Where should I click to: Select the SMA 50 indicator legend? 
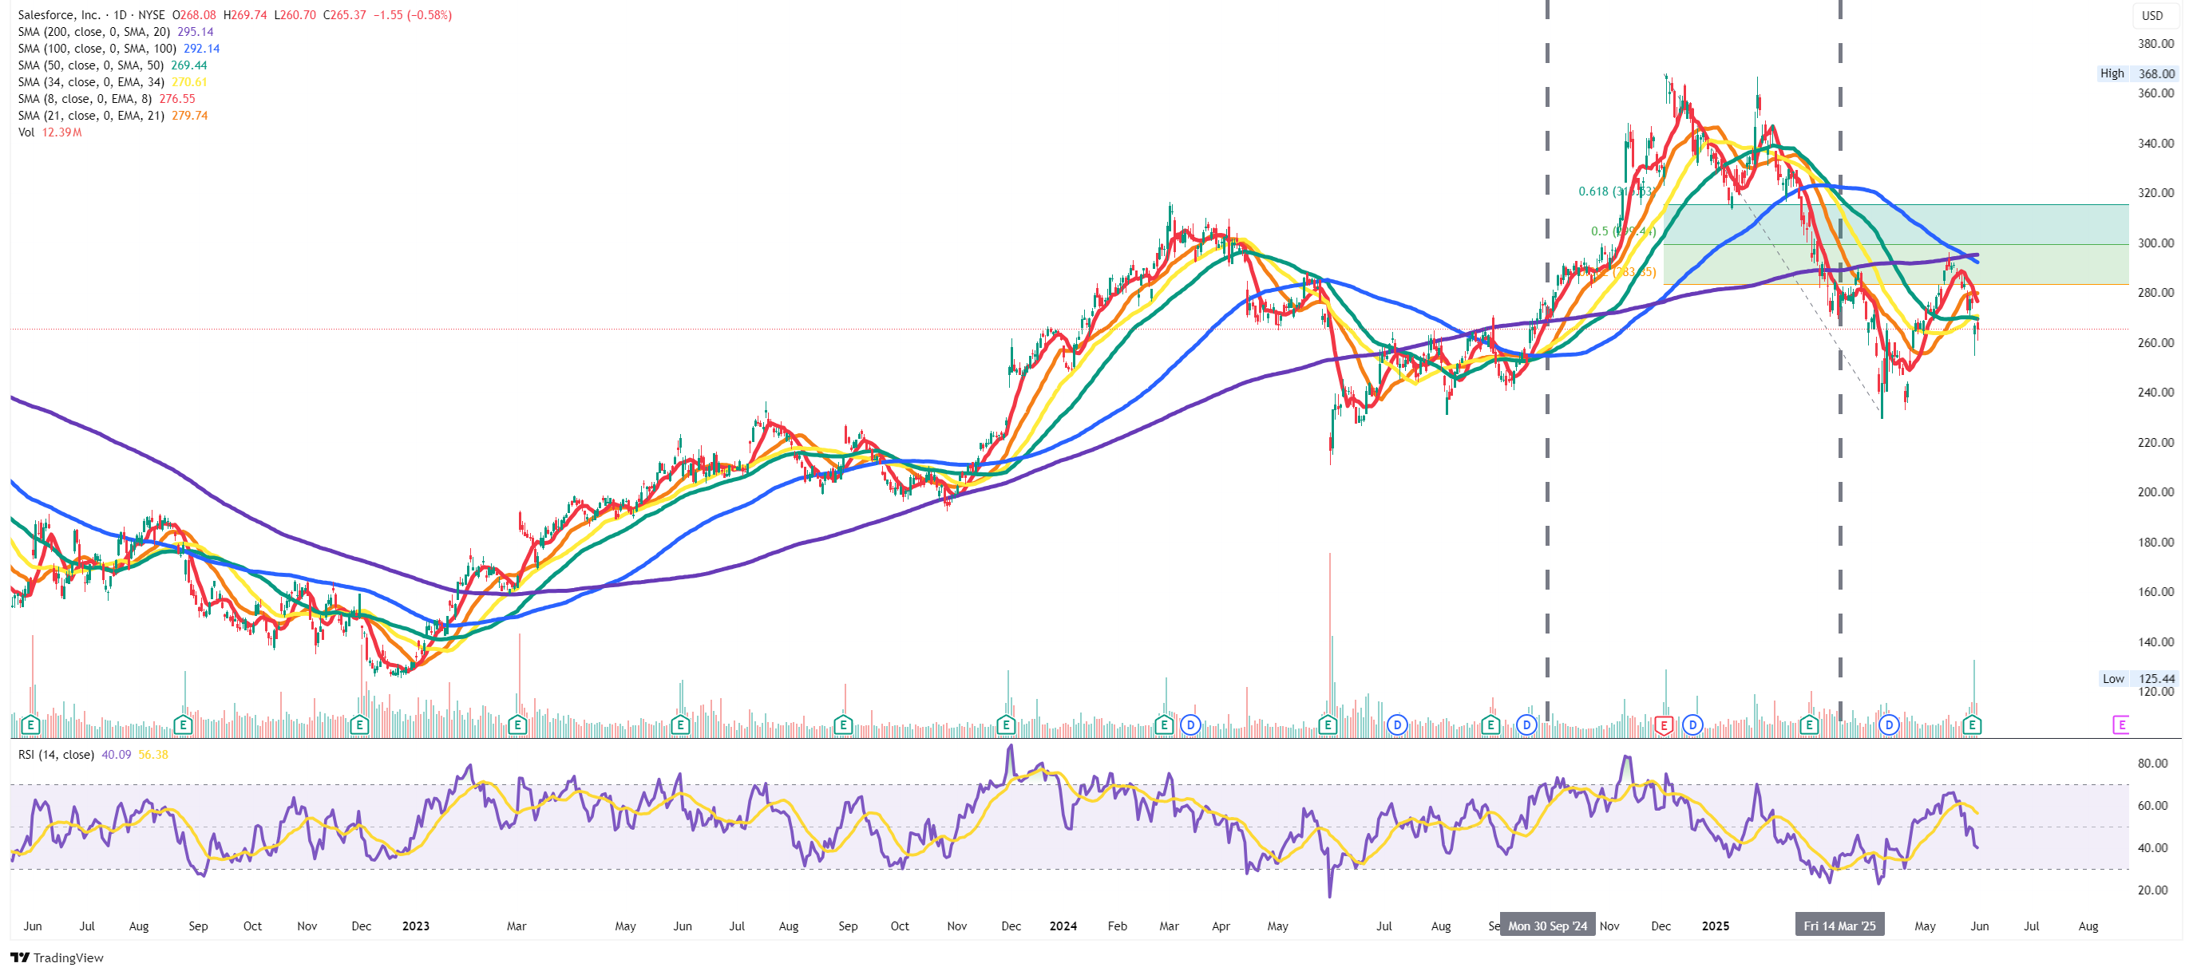[x=90, y=65]
